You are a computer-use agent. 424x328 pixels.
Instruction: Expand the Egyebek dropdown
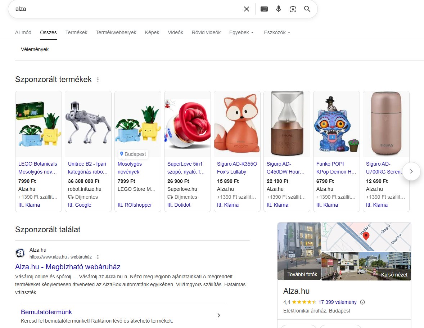(x=241, y=32)
